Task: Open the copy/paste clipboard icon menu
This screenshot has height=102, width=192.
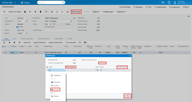Action: tap(46, 12)
